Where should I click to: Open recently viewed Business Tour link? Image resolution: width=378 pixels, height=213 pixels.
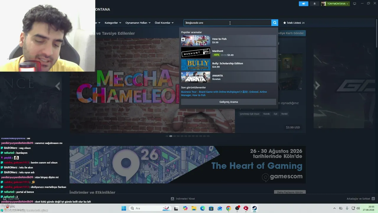pos(215,92)
